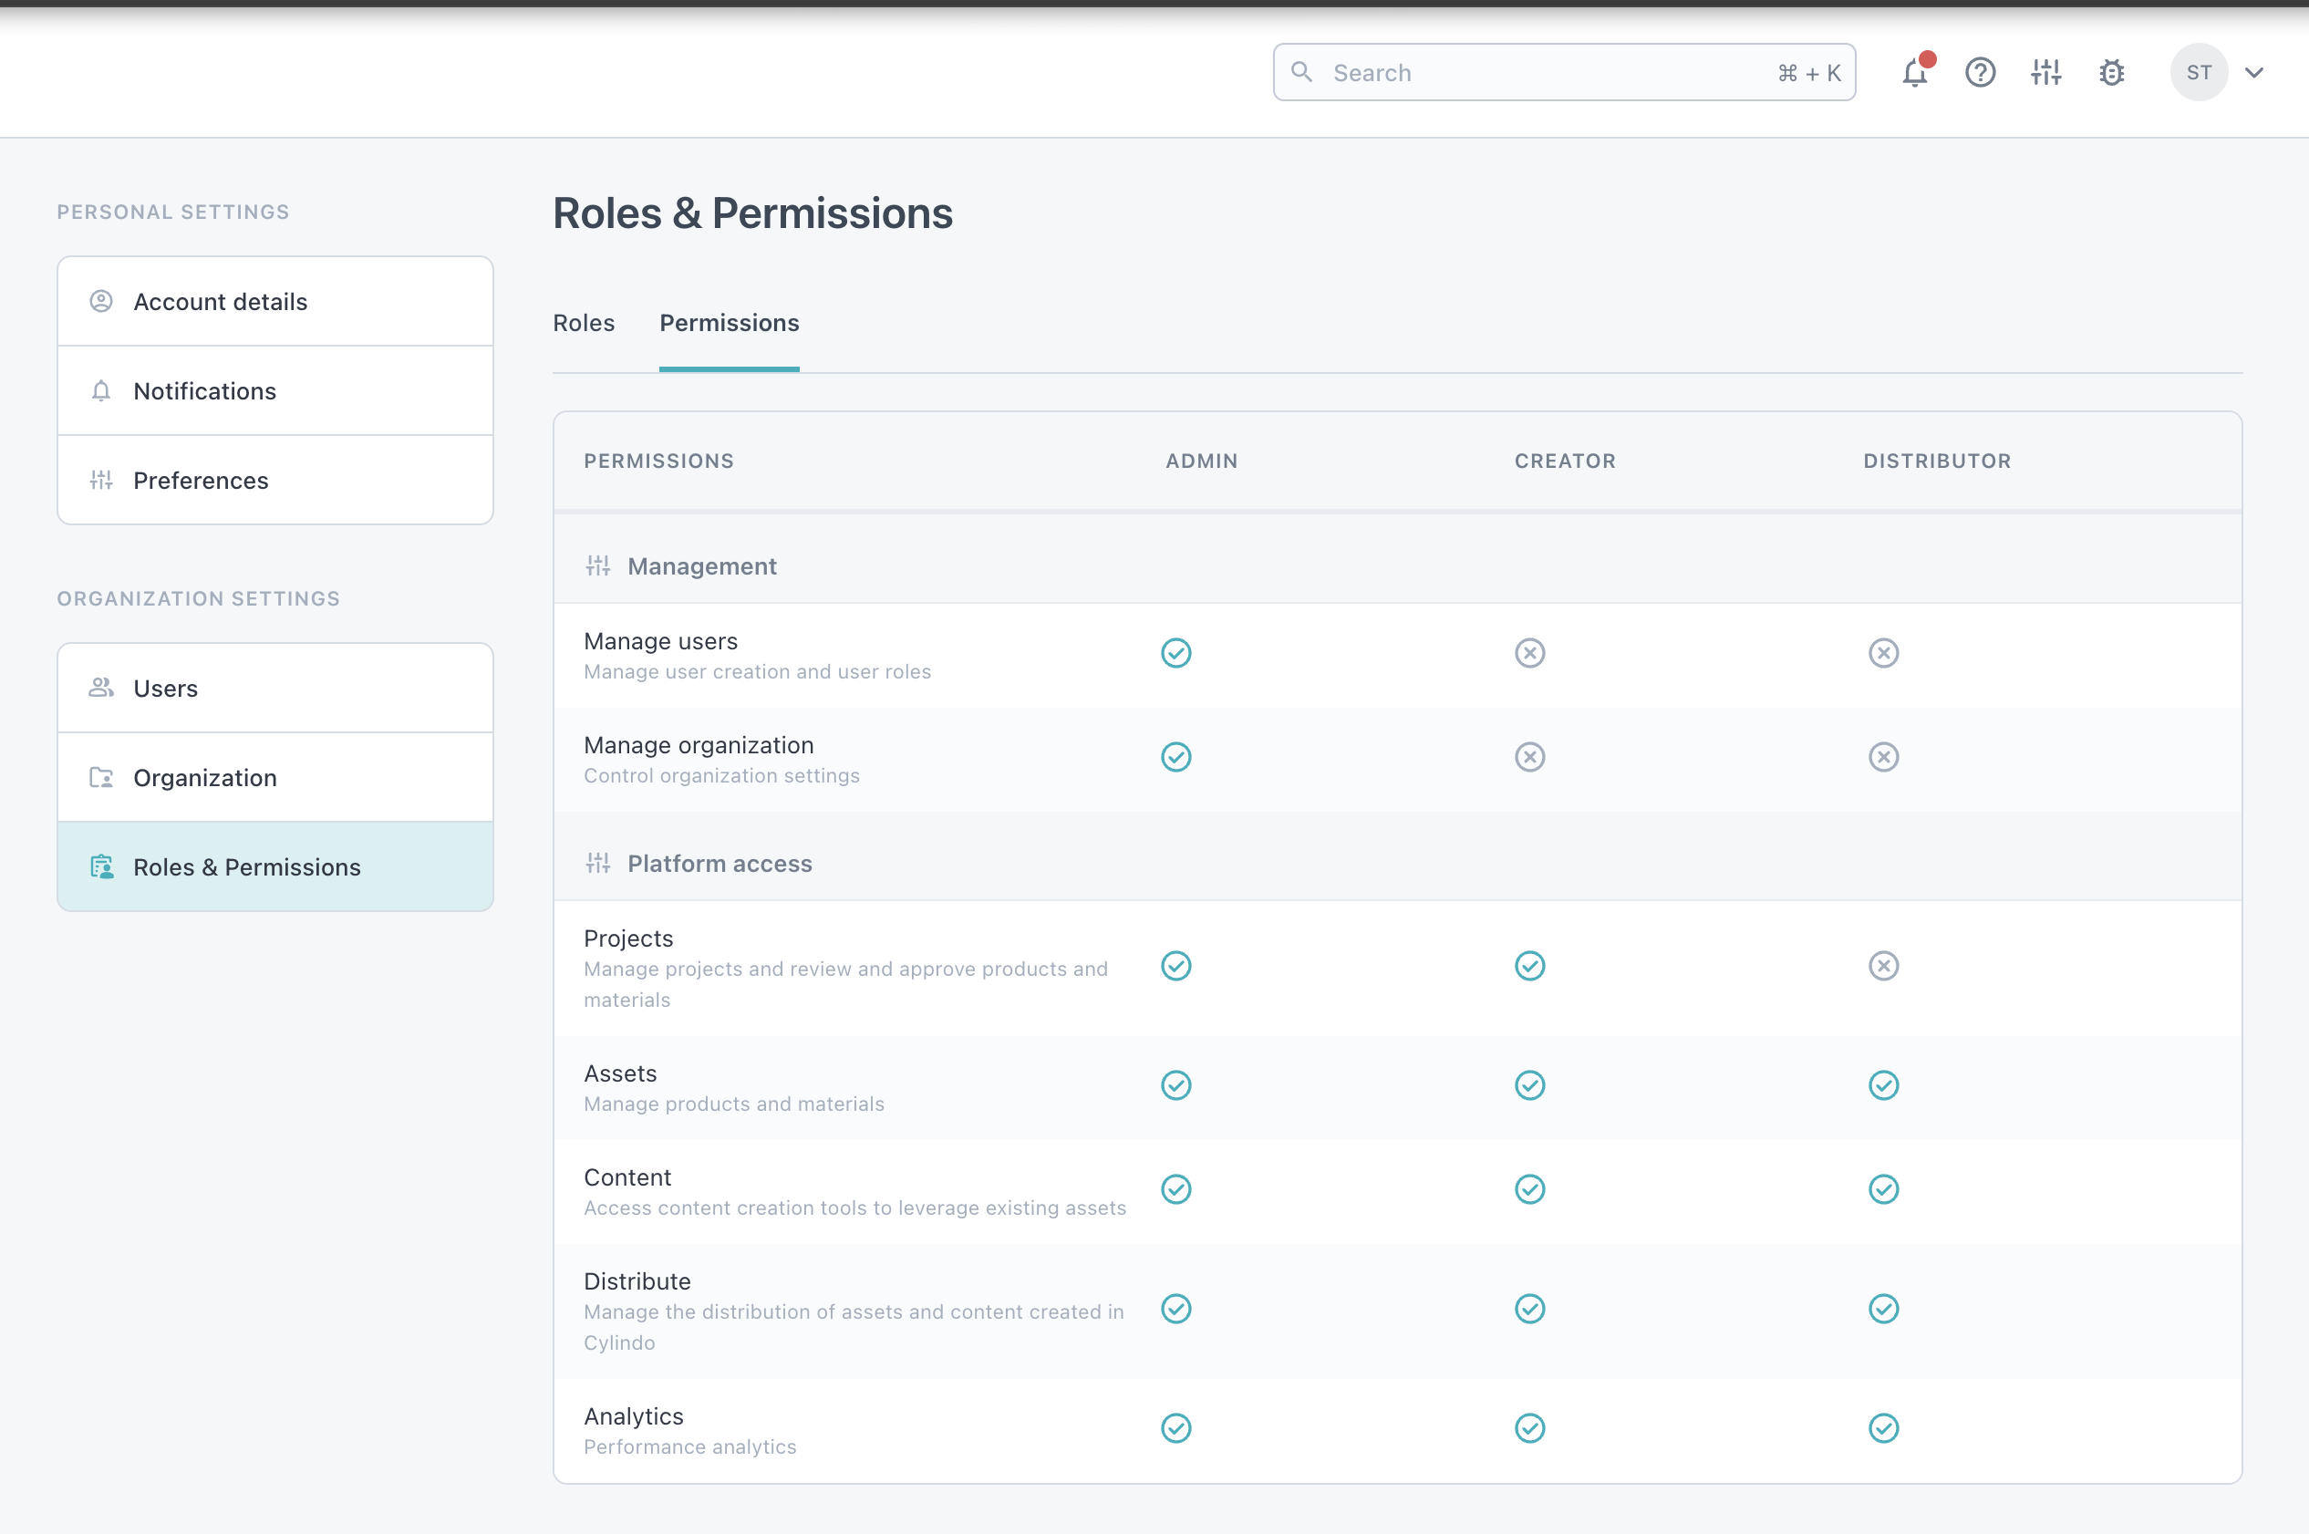2309x1534 pixels.
Task: Click into the Search input field
Action: click(x=1545, y=72)
